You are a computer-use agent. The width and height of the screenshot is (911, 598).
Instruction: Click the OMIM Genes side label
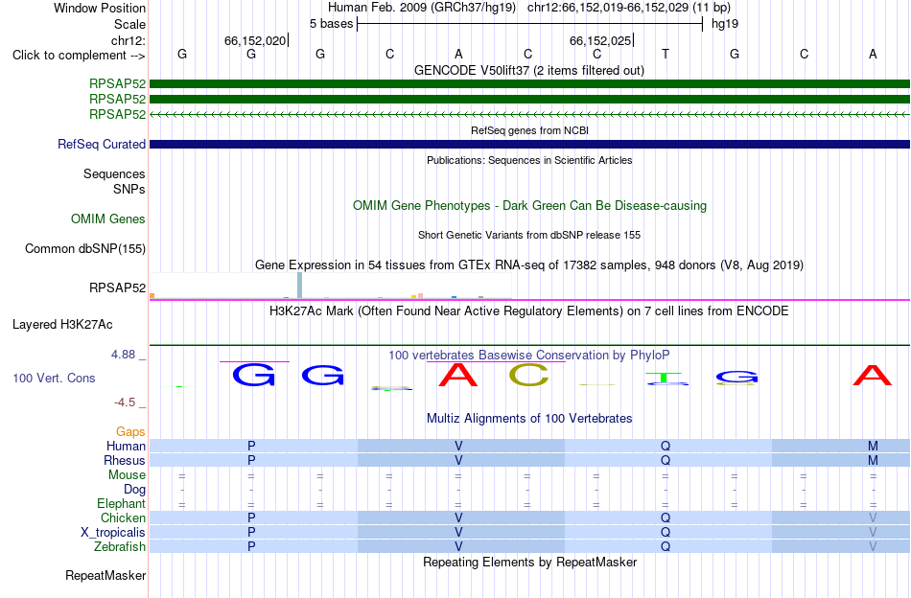108,218
